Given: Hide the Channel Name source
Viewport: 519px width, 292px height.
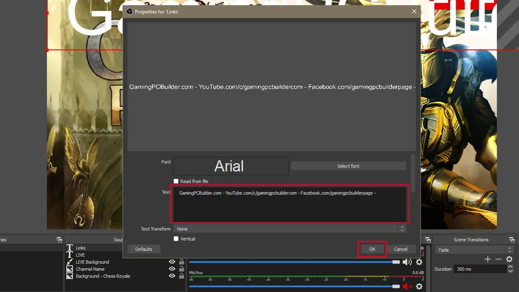Looking at the screenshot, I should (172, 269).
